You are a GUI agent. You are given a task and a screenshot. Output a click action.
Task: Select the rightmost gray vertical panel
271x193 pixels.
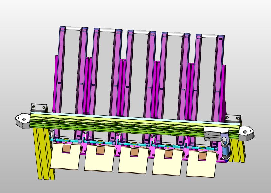(206, 80)
